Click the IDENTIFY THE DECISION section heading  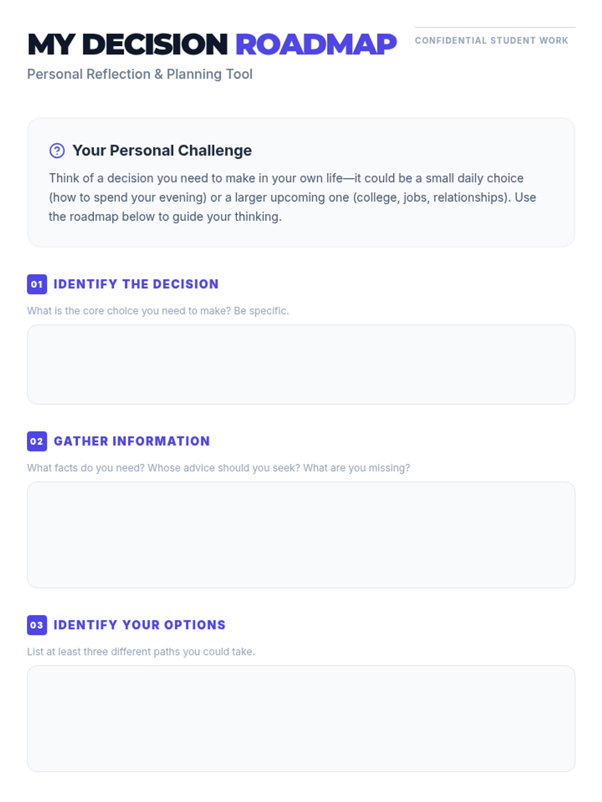pyautogui.click(x=136, y=284)
